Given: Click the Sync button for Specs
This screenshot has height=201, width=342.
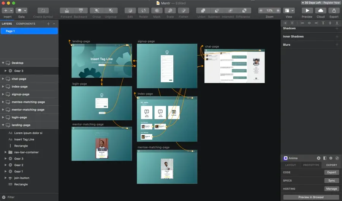Looking at the screenshot, I should point(331,180).
